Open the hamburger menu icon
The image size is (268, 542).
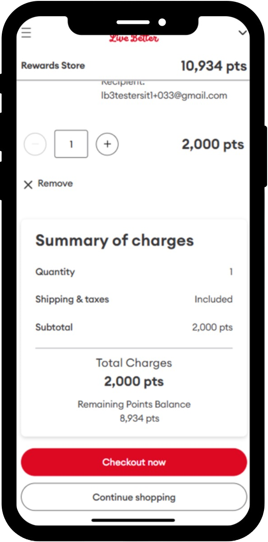point(26,33)
